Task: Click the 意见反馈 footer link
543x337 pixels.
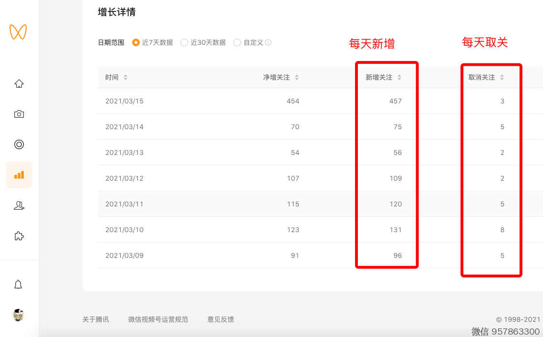Action: (x=220, y=319)
